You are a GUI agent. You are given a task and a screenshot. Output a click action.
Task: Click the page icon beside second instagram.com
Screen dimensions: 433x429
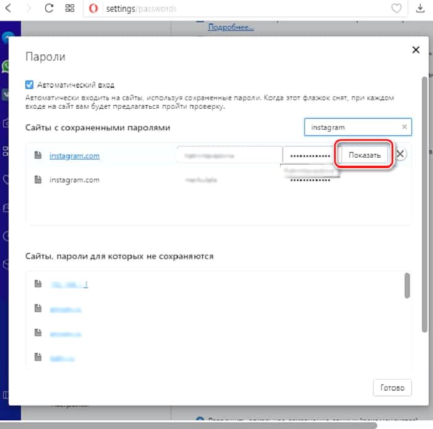38,180
